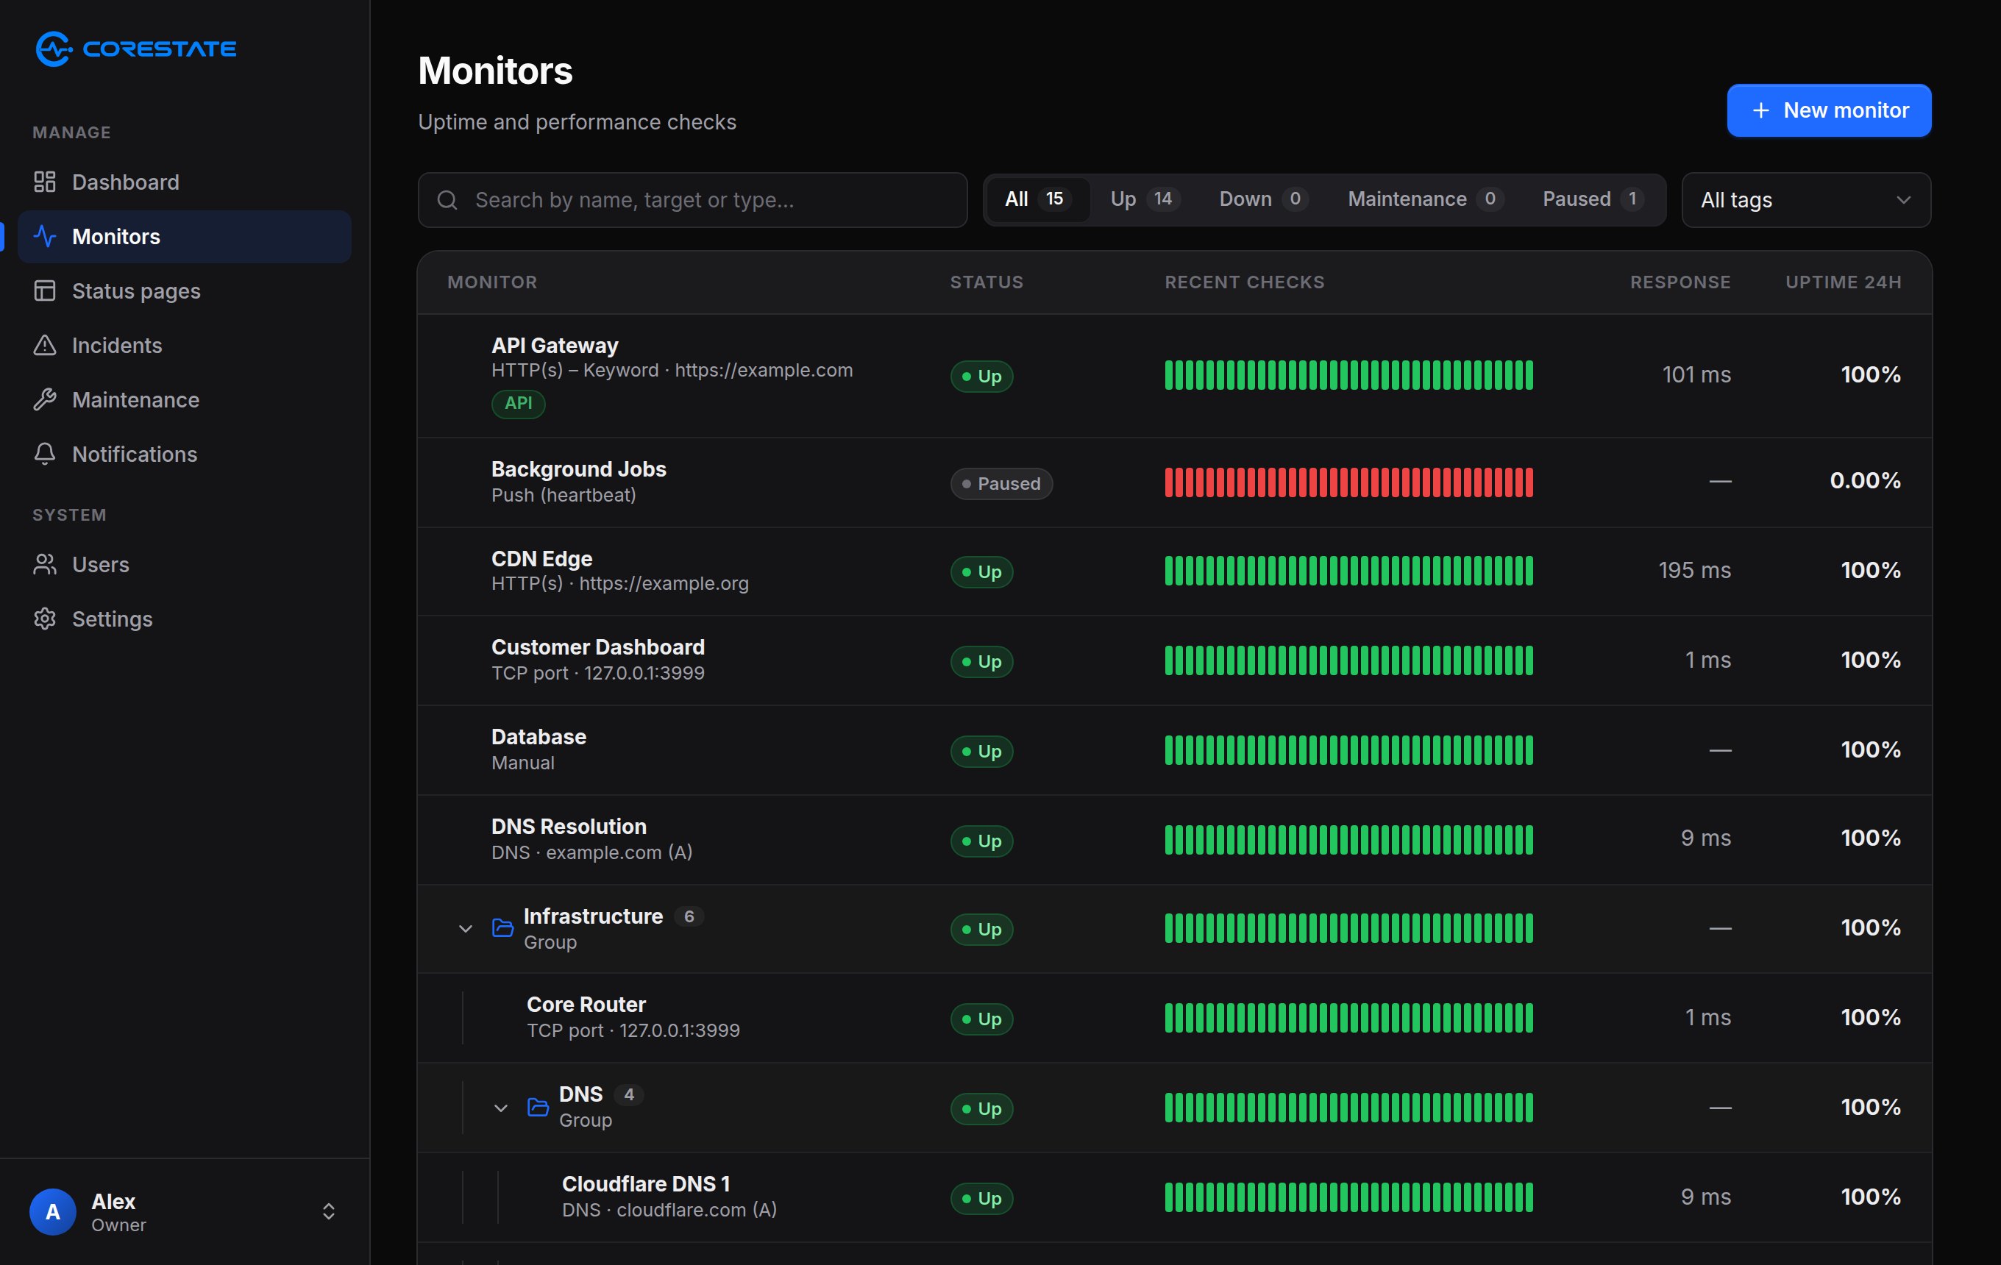Click the API tag on API Gateway
The width and height of the screenshot is (2001, 1265).
click(519, 404)
